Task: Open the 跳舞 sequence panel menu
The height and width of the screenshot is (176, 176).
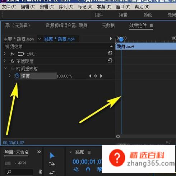Action: pyautogui.click(x=89, y=152)
